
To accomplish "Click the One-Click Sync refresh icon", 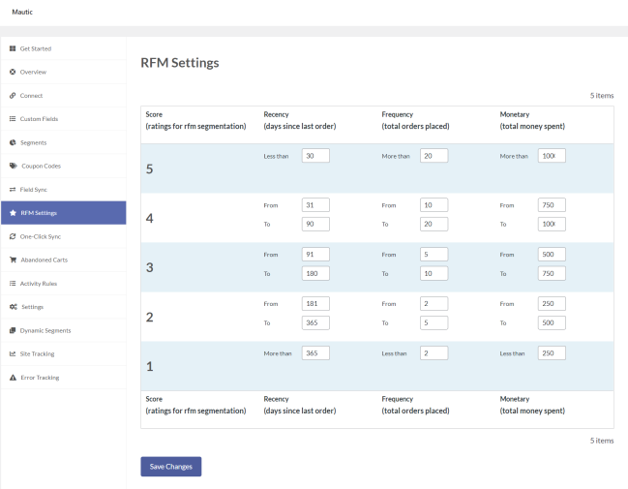I will click(x=13, y=236).
